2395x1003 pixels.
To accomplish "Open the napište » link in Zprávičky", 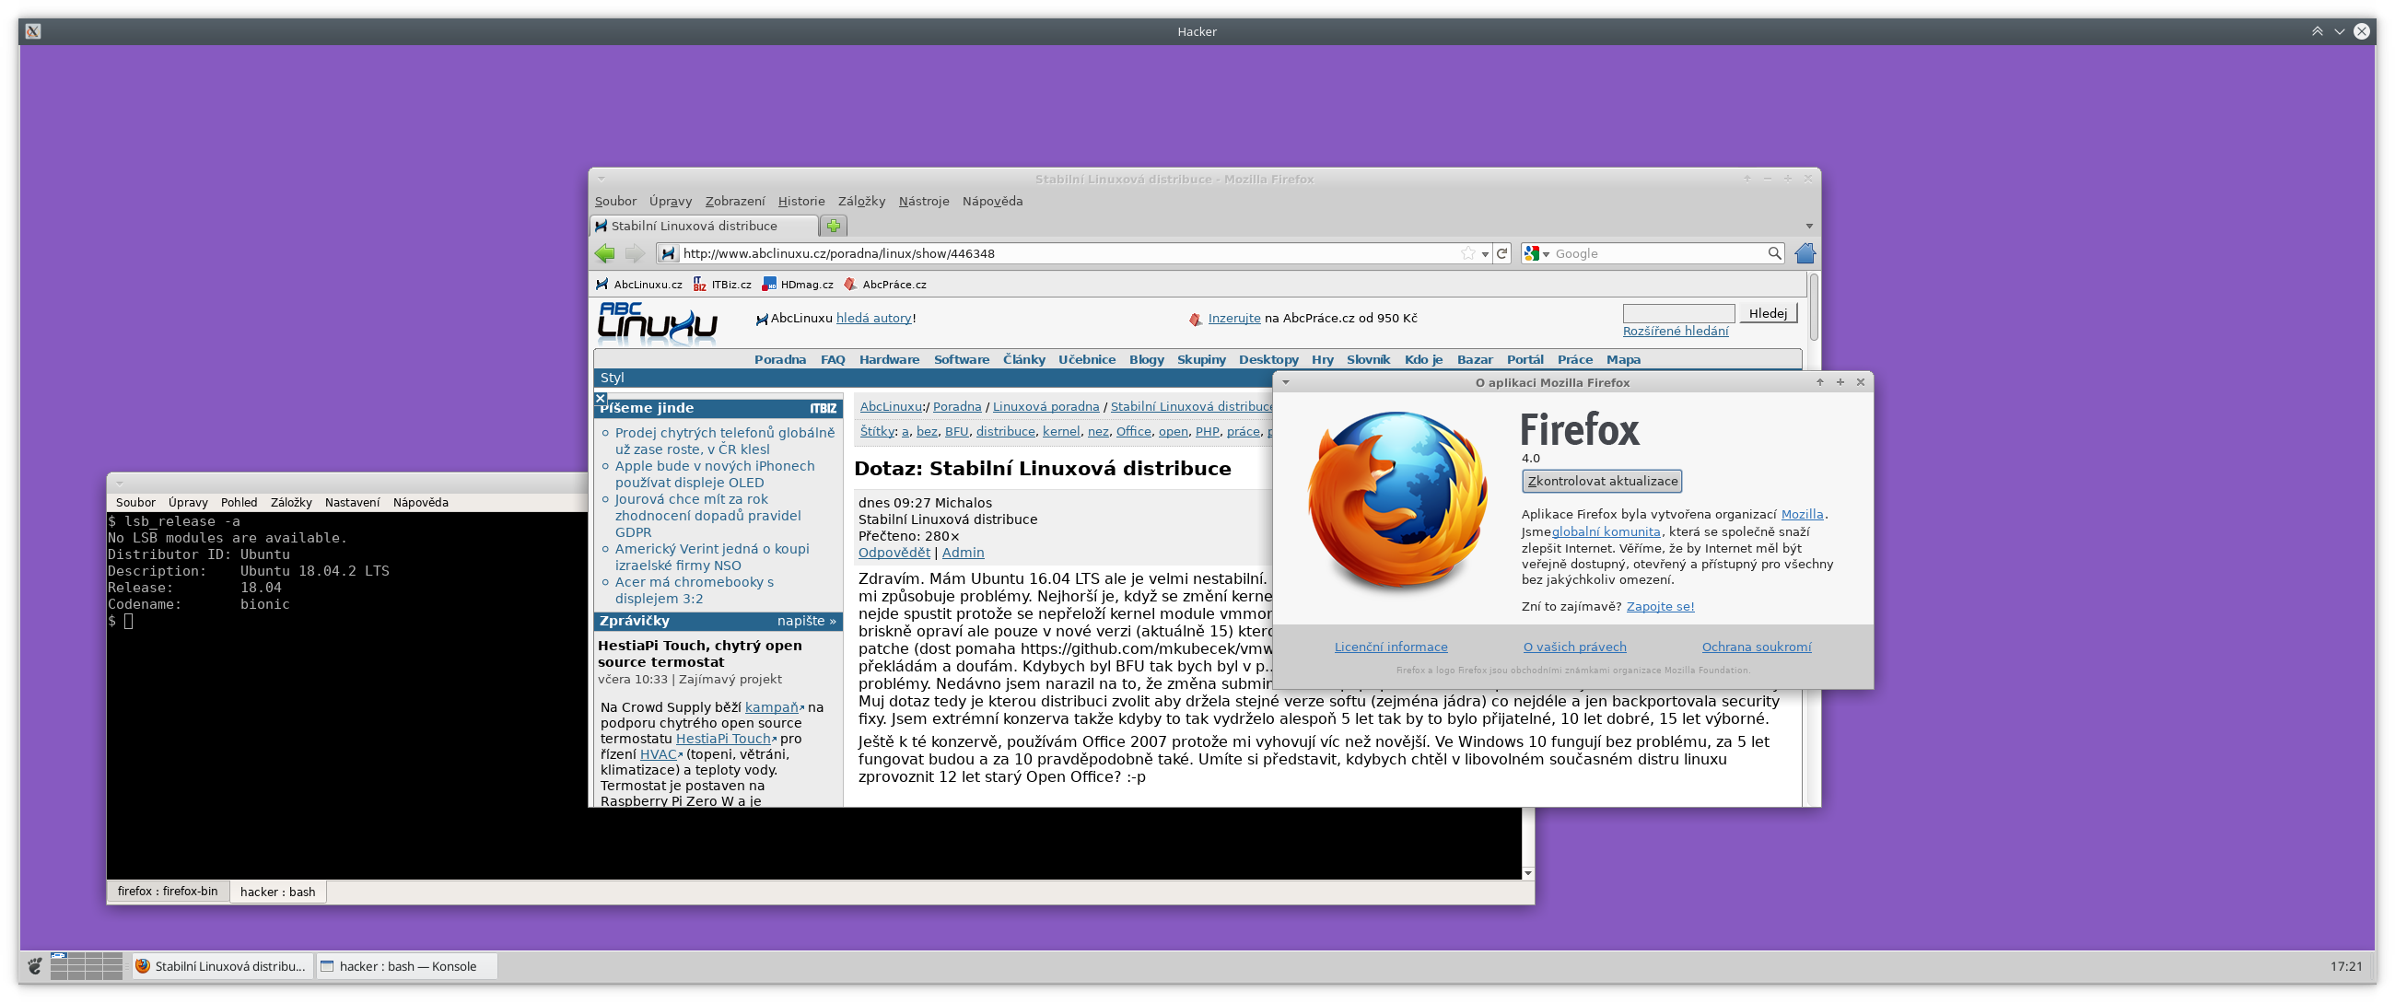I will pyautogui.click(x=806, y=621).
